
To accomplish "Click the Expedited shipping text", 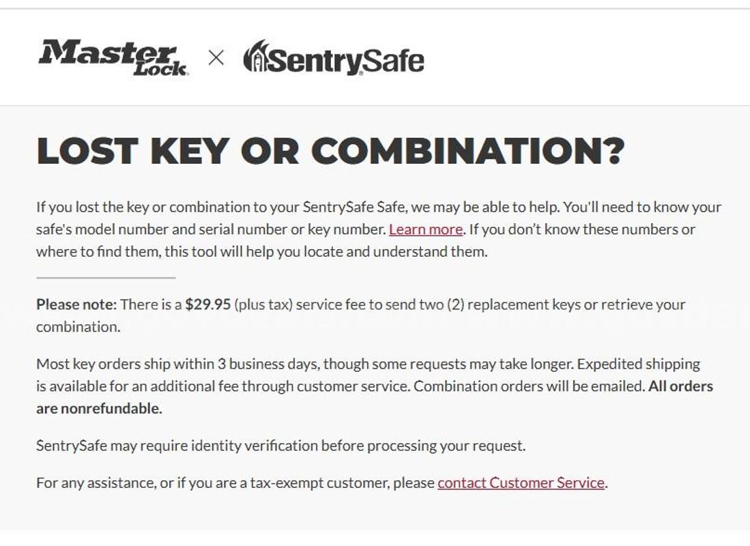I will pyautogui.click(x=639, y=364).
